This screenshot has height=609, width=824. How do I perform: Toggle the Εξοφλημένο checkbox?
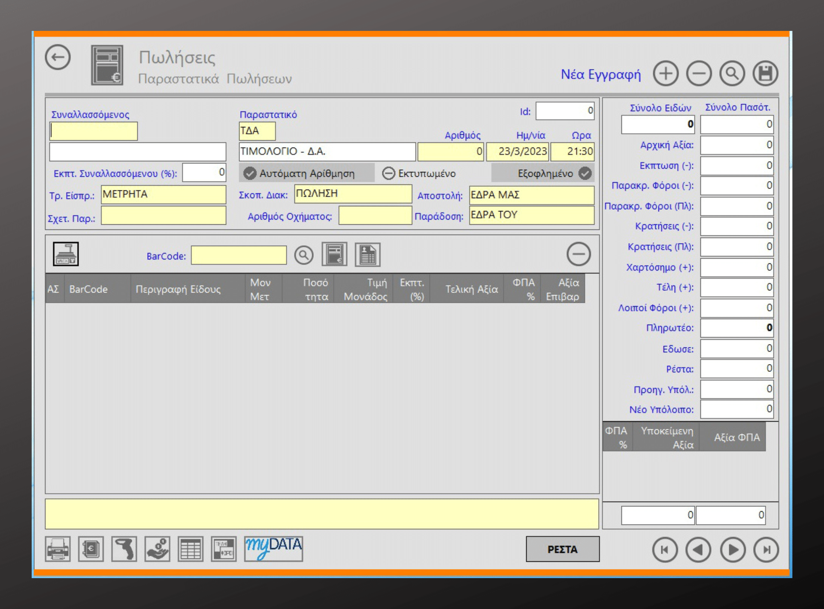(585, 173)
